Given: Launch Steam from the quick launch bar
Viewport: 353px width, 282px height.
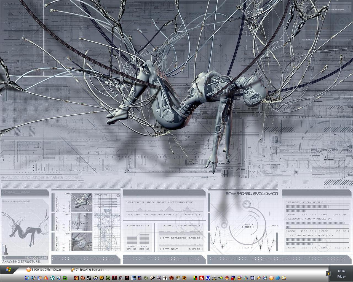Looking at the screenshot, I should point(89,278).
